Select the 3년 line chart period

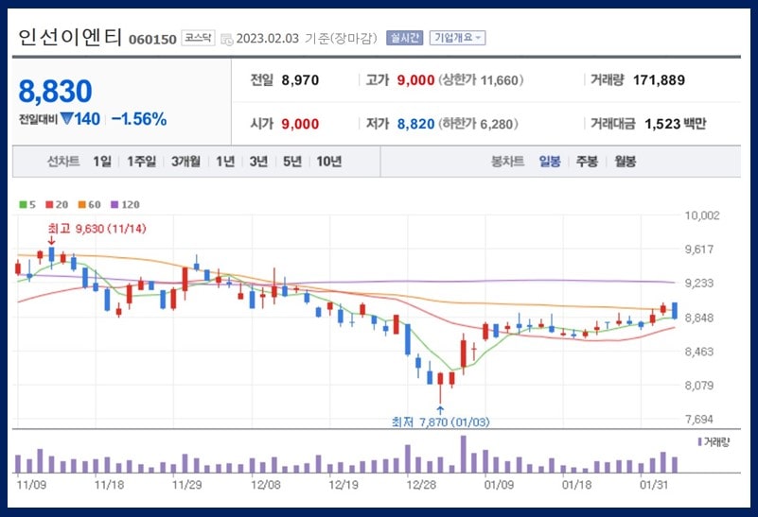[258, 162]
